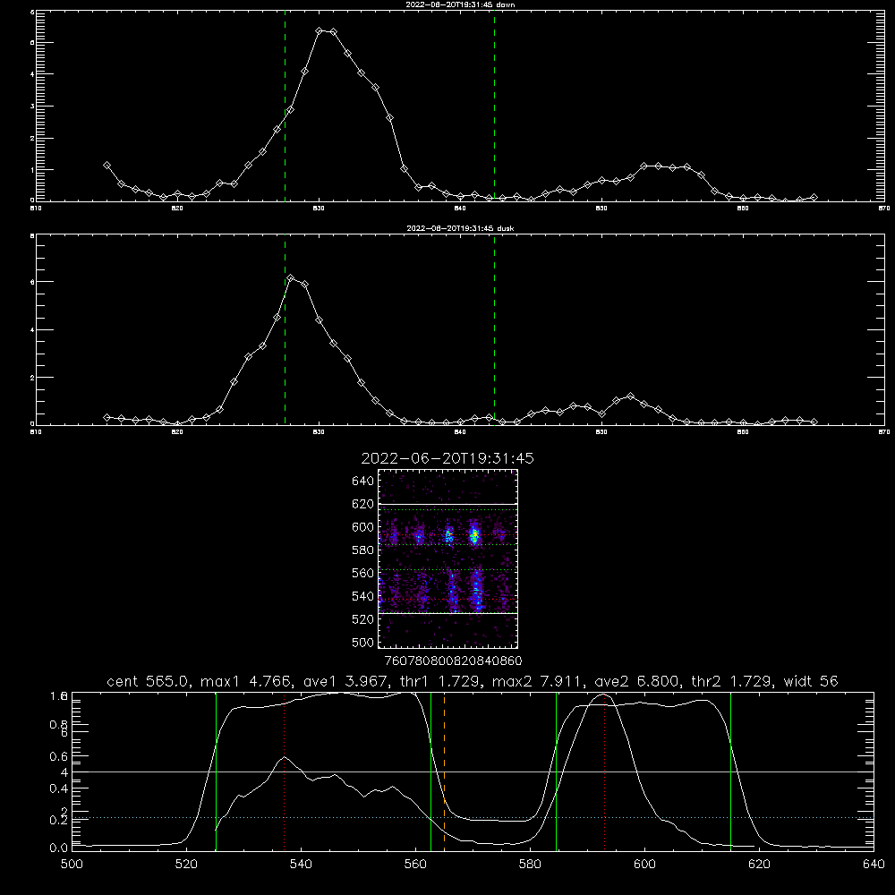The height and width of the screenshot is (895, 895).
Task: Click the '2022-06-20T19:31:45 dawn' plot title
Action: tap(460, 4)
